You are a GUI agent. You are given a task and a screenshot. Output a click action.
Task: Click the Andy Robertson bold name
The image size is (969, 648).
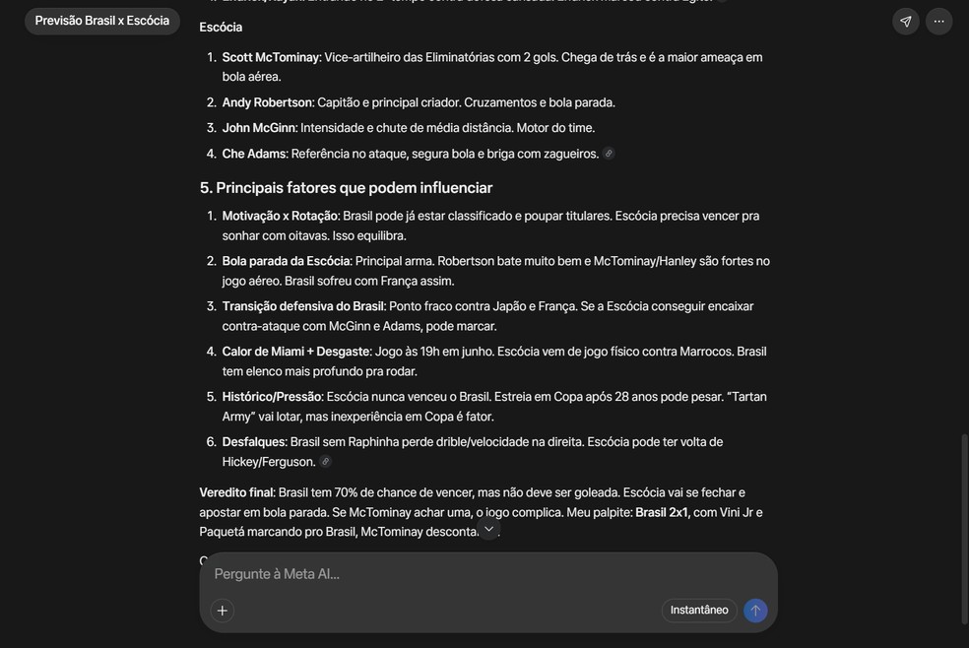tap(267, 102)
